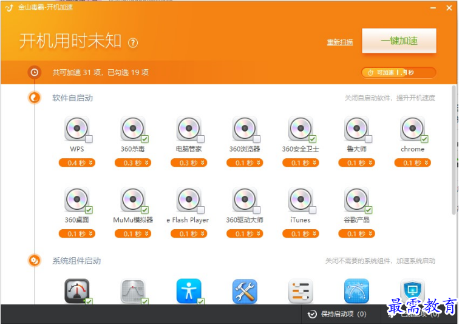Click the clock icon beside 共可加速 31 项
The width and height of the screenshot is (462, 325).
point(35,72)
